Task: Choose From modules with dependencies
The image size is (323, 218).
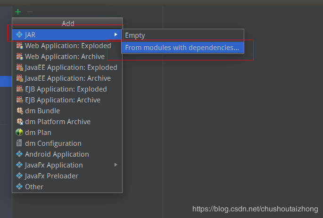Action: coord(182,48)
